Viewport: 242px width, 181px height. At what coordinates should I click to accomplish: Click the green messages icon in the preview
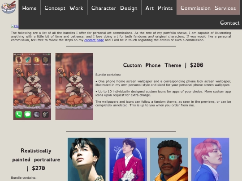click(28, 114)
